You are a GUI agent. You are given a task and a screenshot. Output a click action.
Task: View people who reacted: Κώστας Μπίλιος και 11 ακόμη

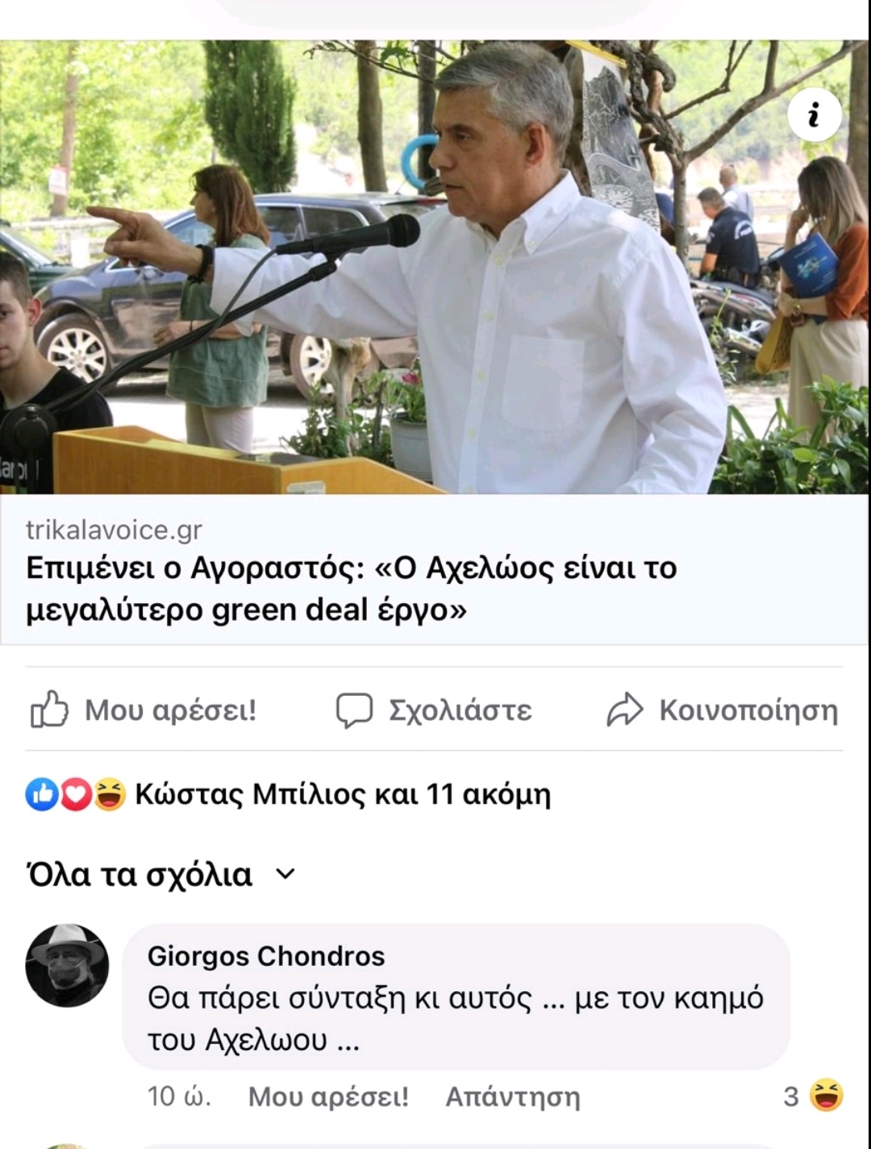tap(343, 794)
